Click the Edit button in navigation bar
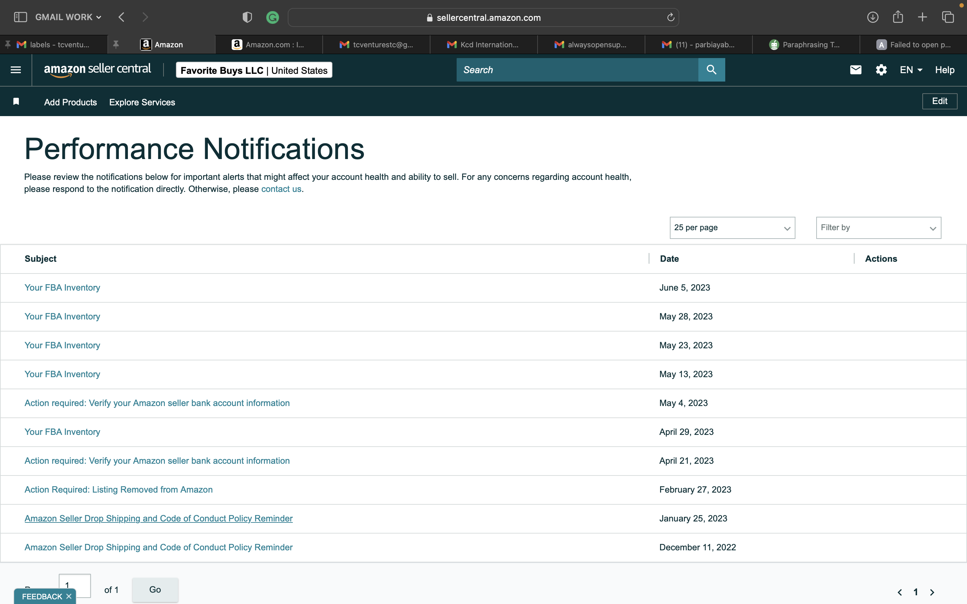The image size is (967, 604). click(x=939, y=101)
